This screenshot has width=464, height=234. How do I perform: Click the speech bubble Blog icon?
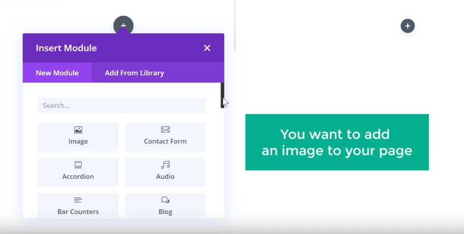[165, 200]
